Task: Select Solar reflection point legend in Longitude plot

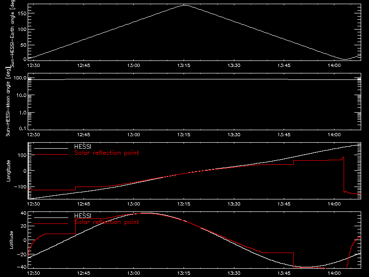Action: click(107, 153)
